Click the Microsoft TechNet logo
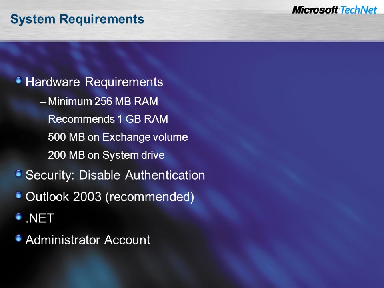Image resolution: width=384 pixels, height=288 pixels. pyautogui.click(x=334, y=10)
